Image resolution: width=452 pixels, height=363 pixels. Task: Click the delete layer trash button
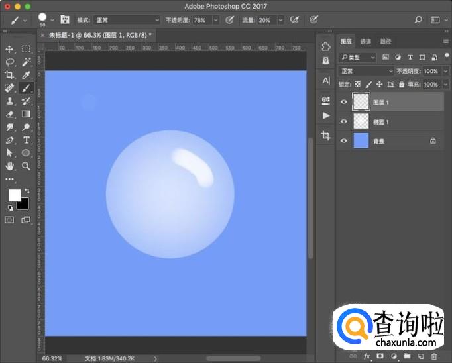435,356
